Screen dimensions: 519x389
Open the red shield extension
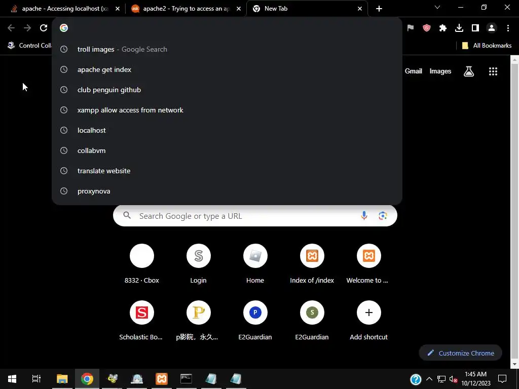pyautogui.click(x=427, y=28)
